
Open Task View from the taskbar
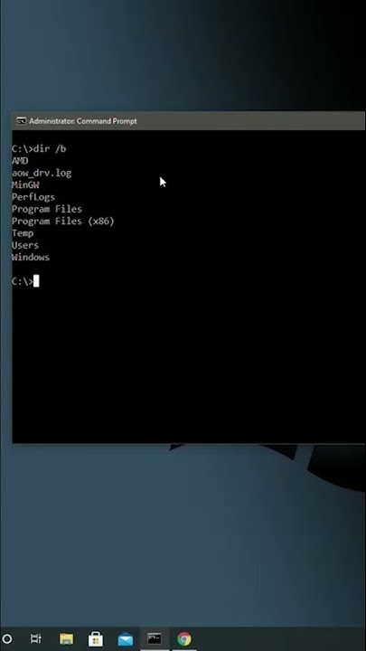click(36, 638)
